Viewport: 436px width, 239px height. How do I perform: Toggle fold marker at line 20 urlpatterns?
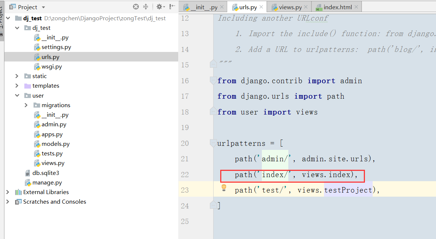(x=213, y=143)
